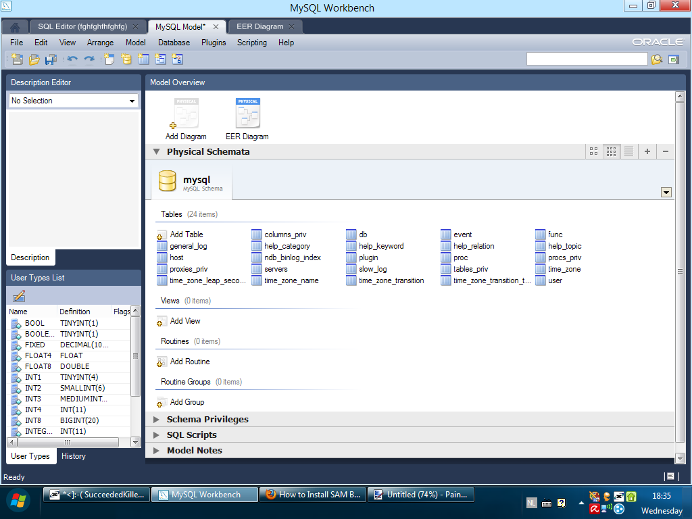Image resolution: width=692 pixels, height=519 pixels.
Task: Select the INT3 user type row
Action: point(70,399)
